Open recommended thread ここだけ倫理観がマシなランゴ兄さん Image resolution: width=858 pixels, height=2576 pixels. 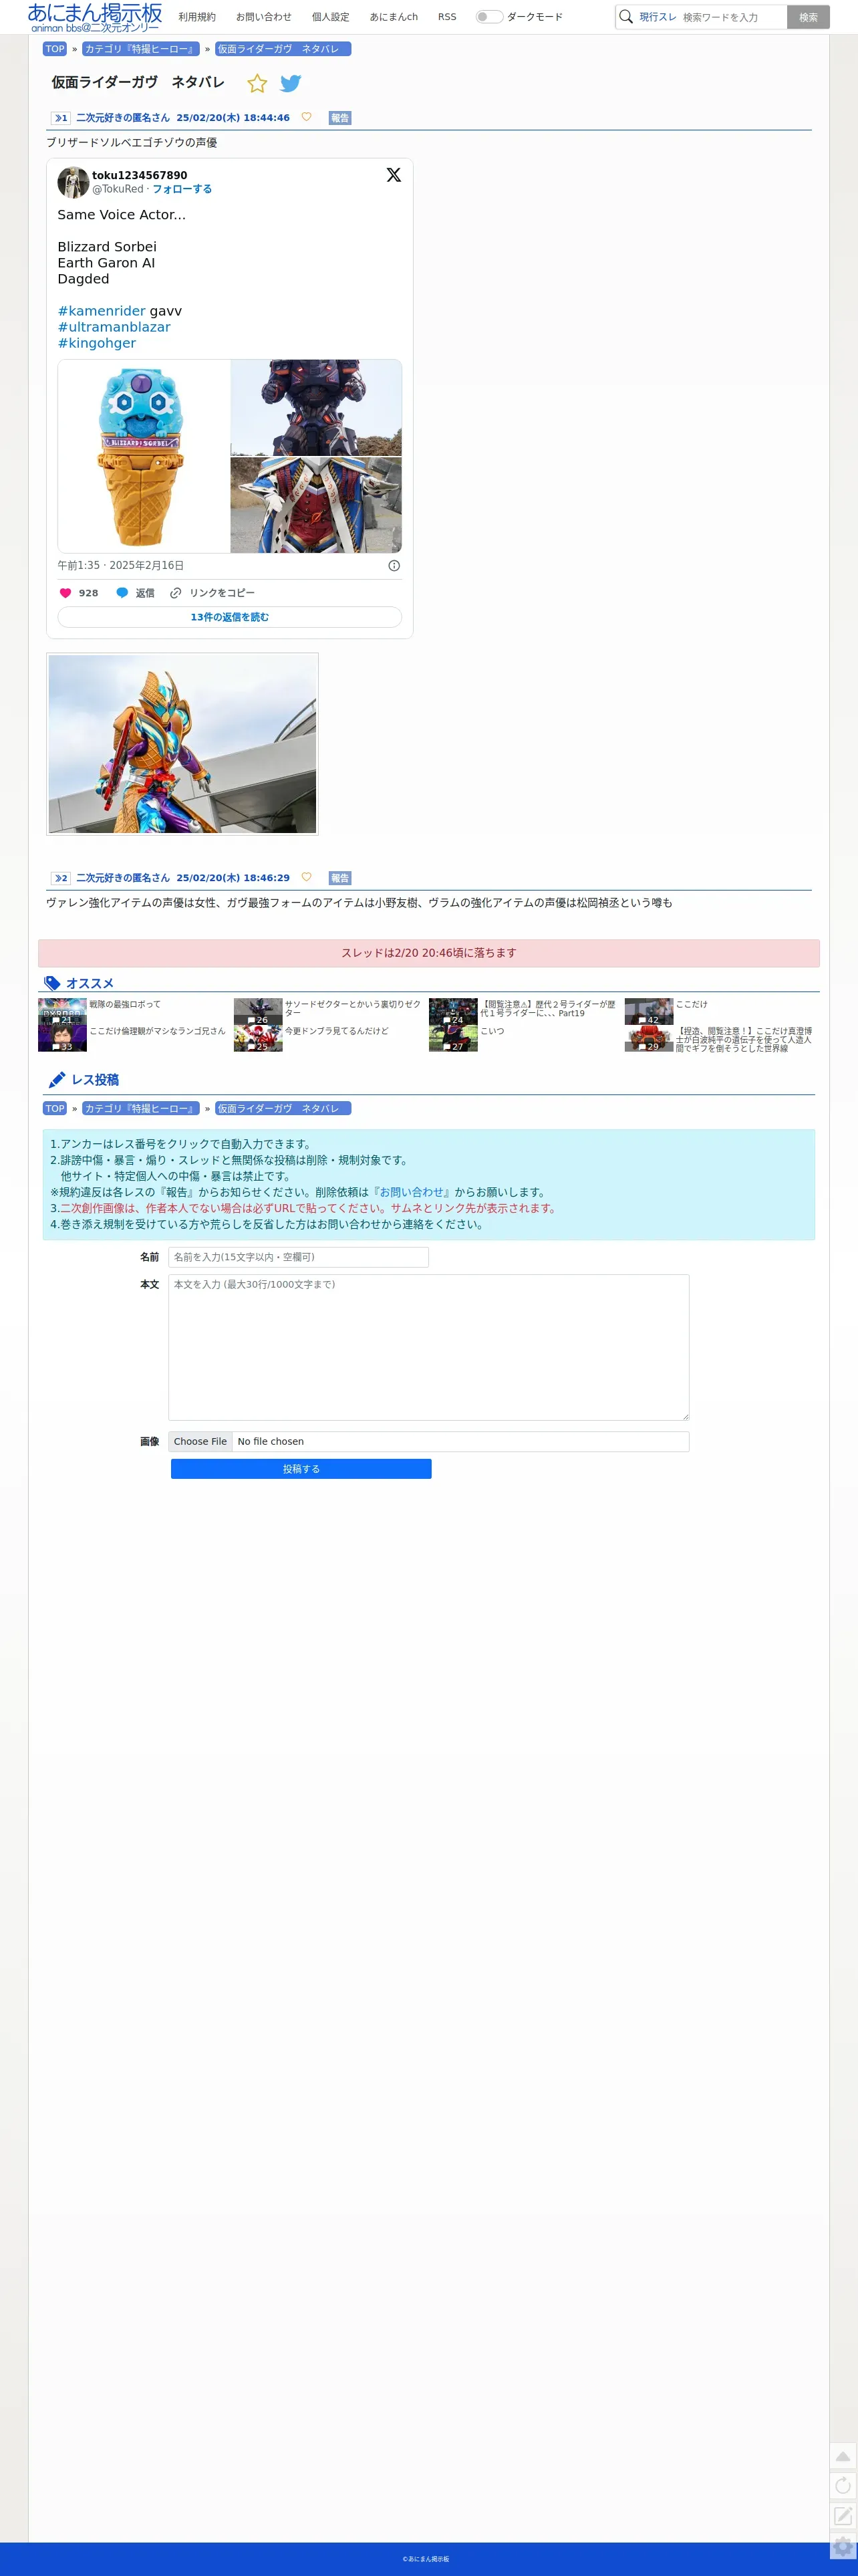pyautogui.click(x=157, y=1031)
